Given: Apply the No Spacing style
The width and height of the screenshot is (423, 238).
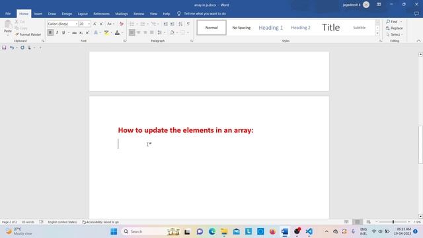Looking at the screenshot, I should [241, 28].
